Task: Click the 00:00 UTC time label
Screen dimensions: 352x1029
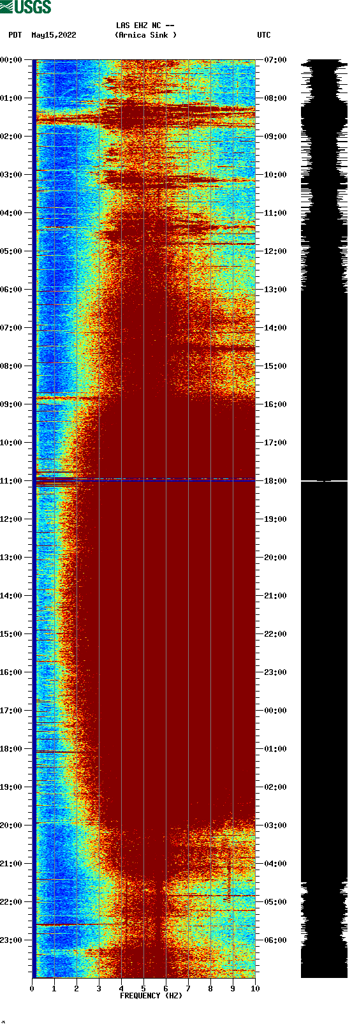Action: click(x=275, y=711)
